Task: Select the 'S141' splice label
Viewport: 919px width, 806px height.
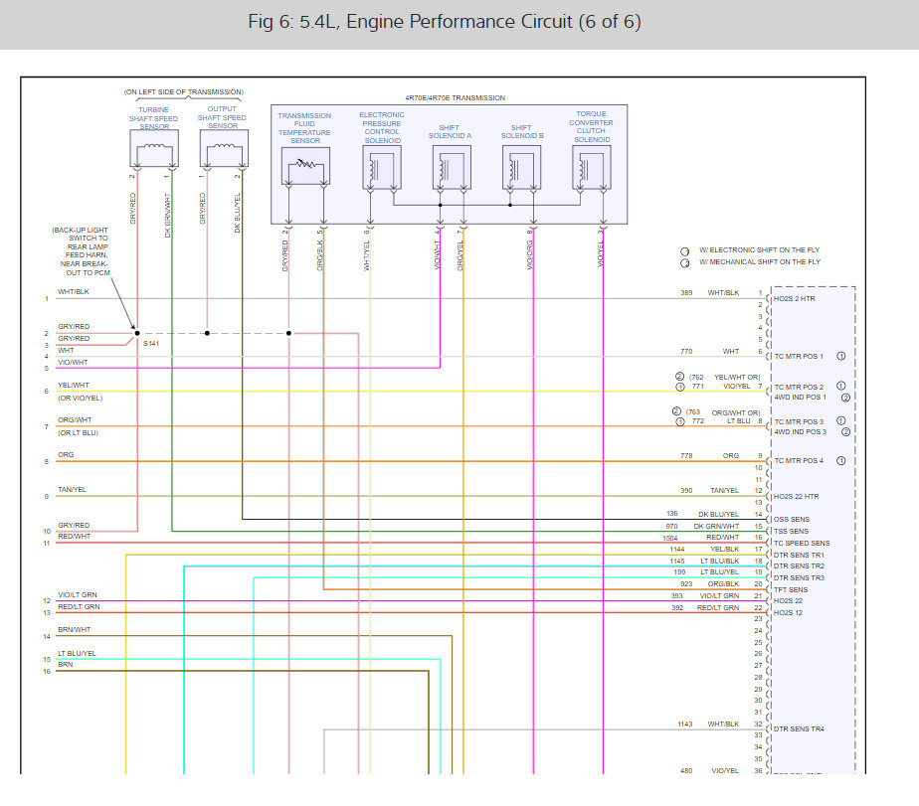Action: click(151, 344)
